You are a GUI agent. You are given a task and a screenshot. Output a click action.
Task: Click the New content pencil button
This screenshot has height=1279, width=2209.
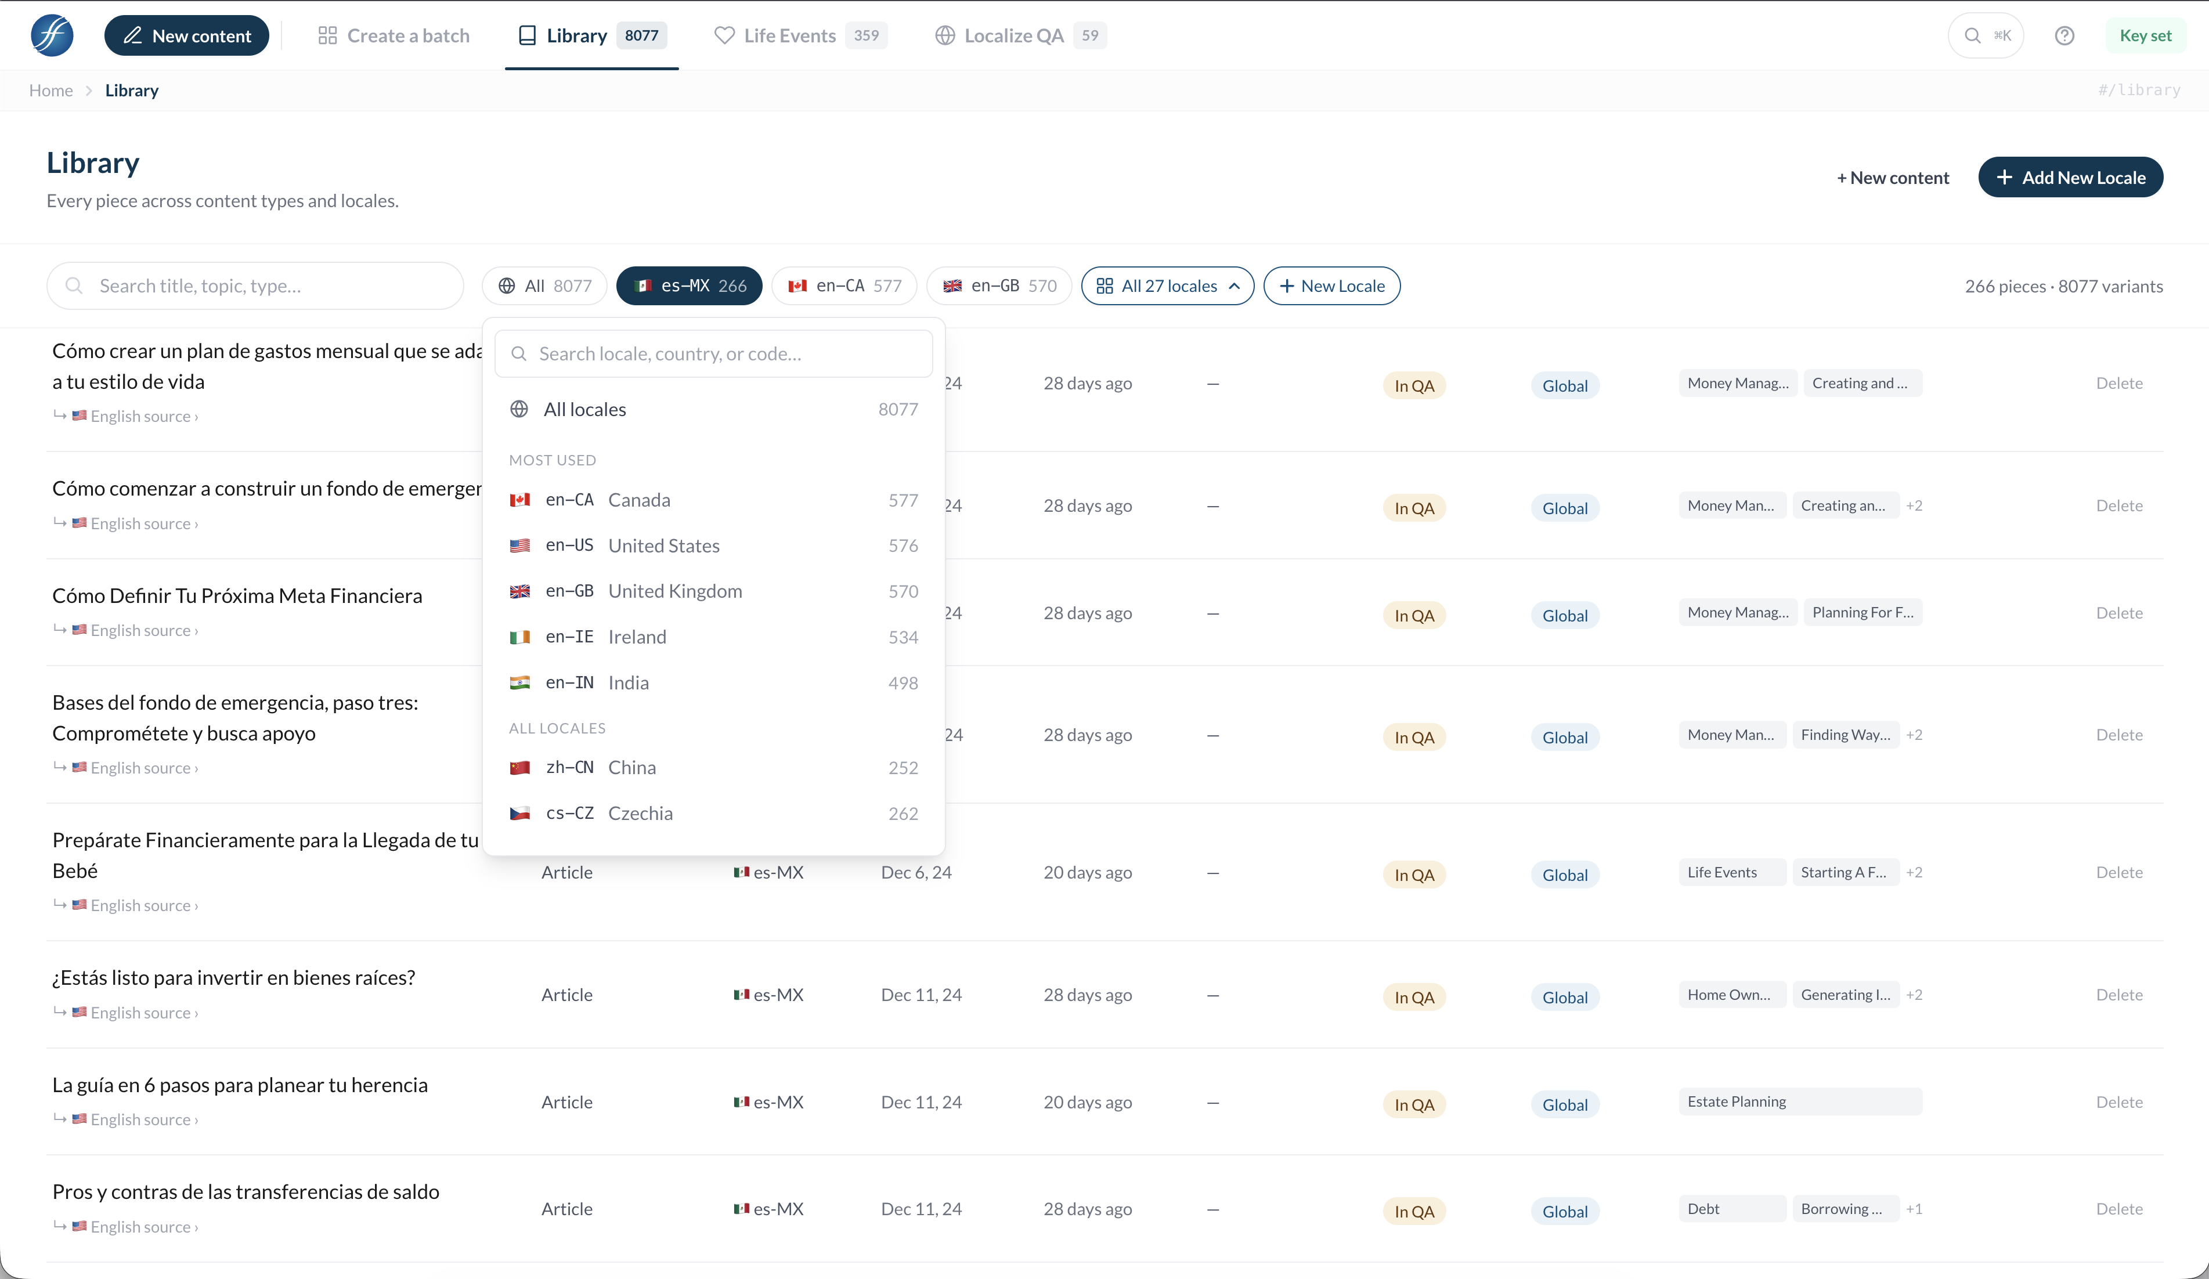pos(187,35)
